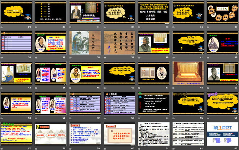Select slide 43 thumbnail with seated sage
The width and height of the screenshot is (239, 150).
16,73
